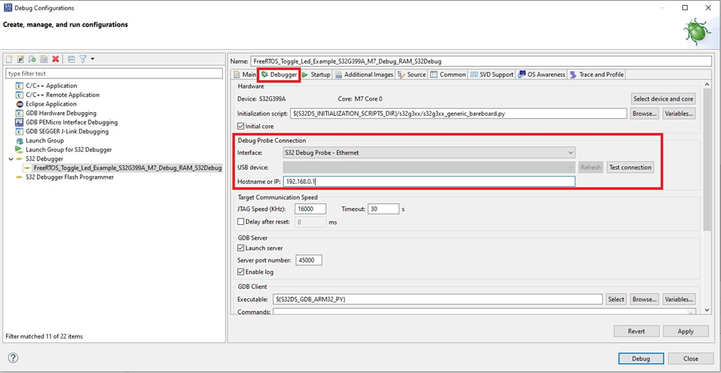
Task: Open the Additional Images tab
Action: [x=364, y=75]
